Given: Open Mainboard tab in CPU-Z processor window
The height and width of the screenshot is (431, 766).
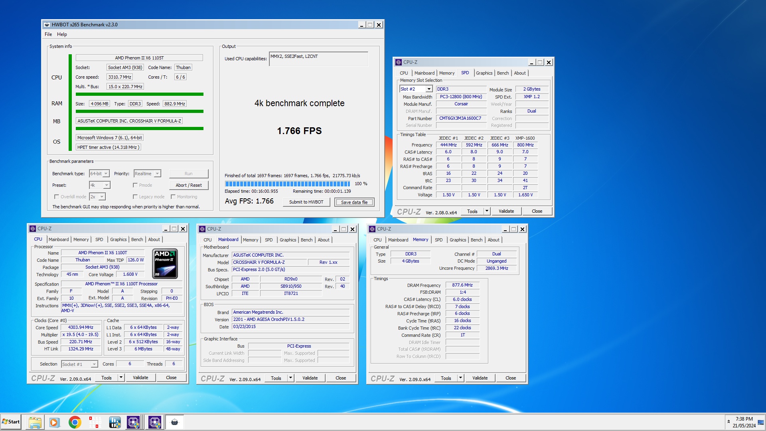Looking at the screenshot, I should pos(59,239).
